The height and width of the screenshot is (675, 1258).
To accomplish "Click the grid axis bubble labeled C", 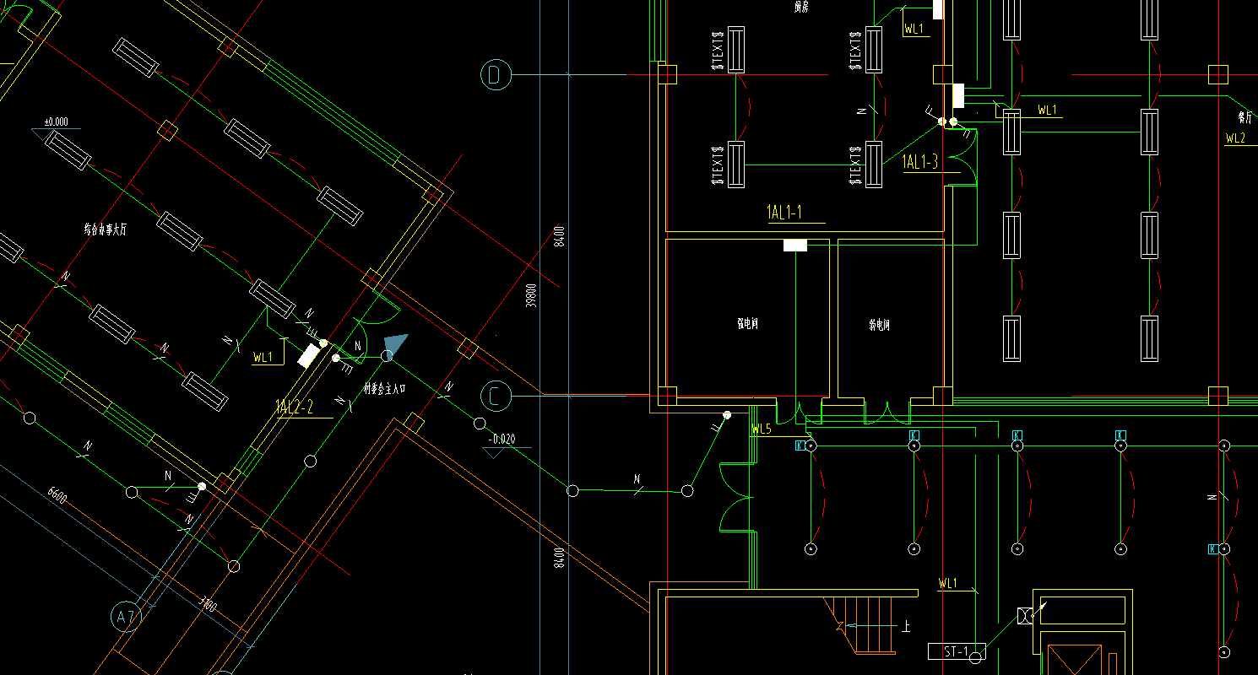I will tap(496, 395).
